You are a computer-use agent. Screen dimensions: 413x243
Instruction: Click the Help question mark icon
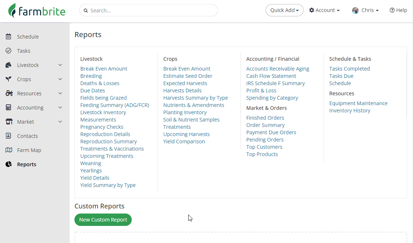[392, 10]
